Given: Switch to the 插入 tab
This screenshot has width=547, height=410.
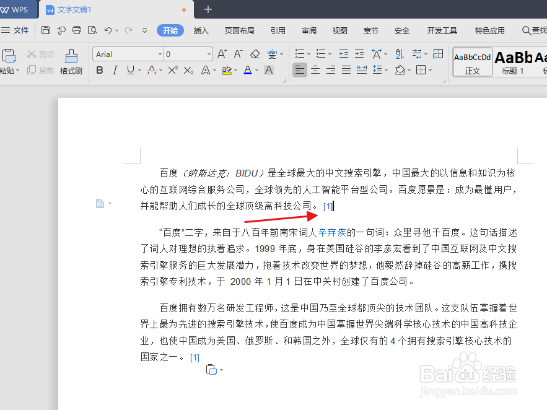Looking at the screenshot, I should tap(201, 31).
